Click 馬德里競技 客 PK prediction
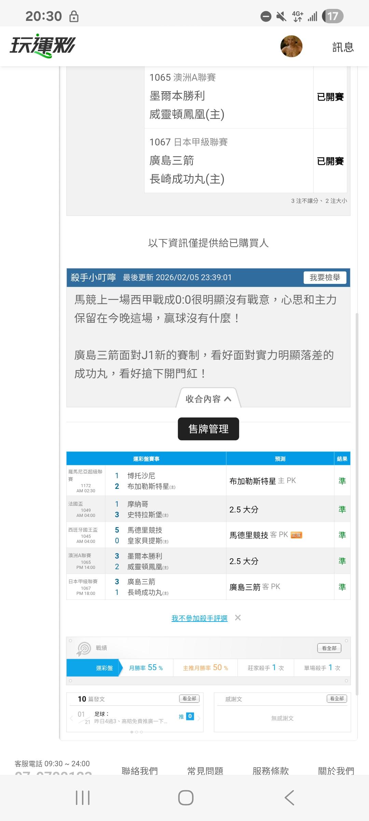 tap(259, 535)
